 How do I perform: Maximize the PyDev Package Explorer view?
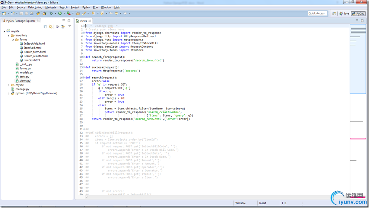[x=69, y=20]
